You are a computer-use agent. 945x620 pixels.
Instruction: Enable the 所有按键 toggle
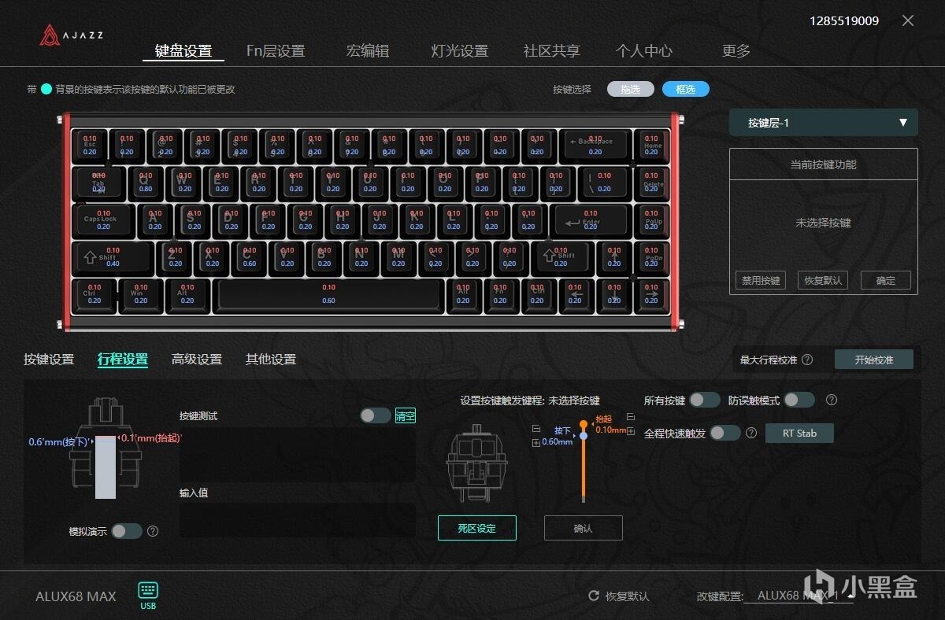click(x=704, y=400)
